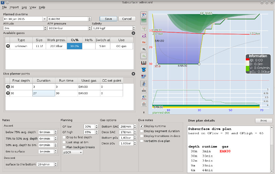Screen dimensions: 275x174
Task: Toggle the green step-arrow ceiling icon
Action: (144, 28)
